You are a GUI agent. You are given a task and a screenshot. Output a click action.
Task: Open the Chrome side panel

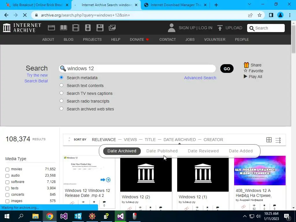[x=271, y=15]
